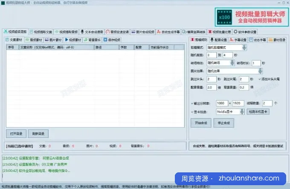Open the 图片合成视频 tab

tap(143, 32)
